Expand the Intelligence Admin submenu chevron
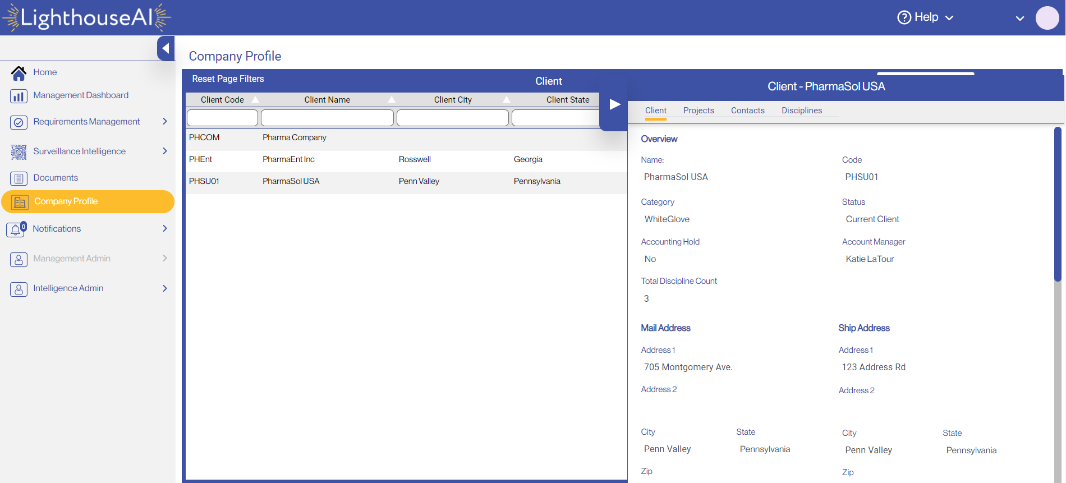This screenshot has width=1066, height=483. (x=165, y=288)
